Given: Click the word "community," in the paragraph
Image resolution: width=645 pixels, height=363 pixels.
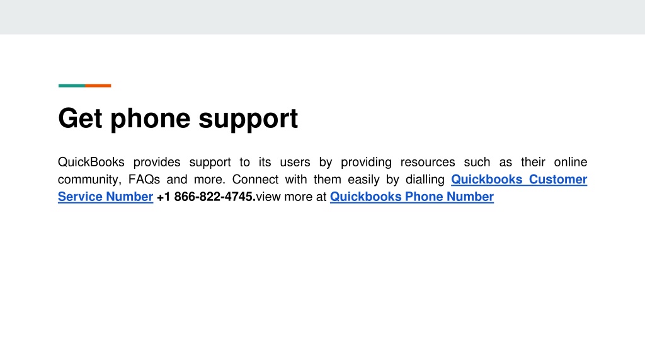Looking at the screenshot, I should 89,180.
